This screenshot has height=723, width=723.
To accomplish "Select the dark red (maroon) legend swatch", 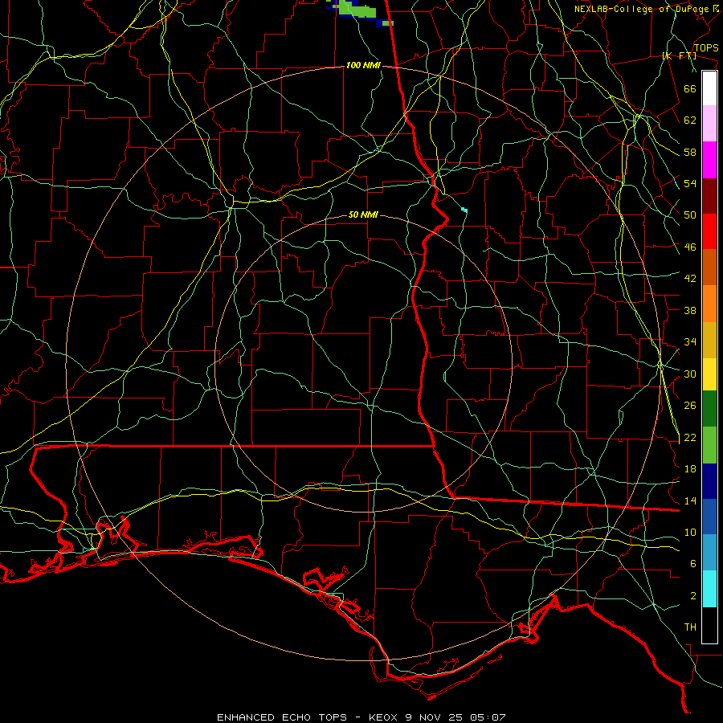I will pos(709,195).
